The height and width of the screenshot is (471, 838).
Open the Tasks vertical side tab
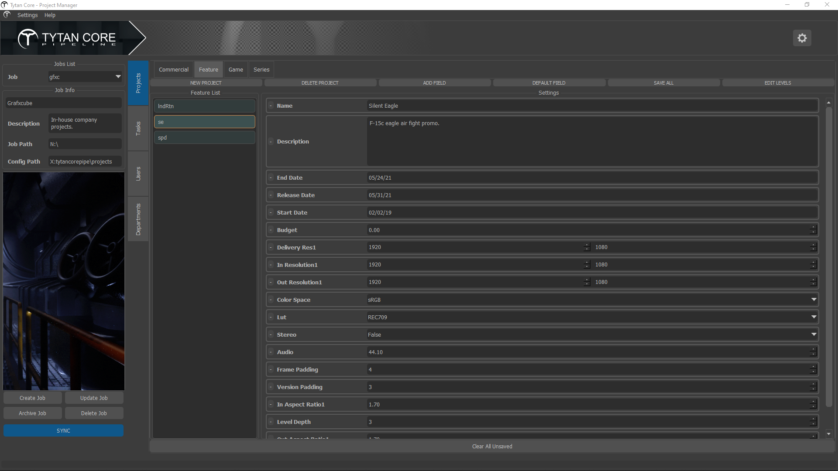[138, 129]
